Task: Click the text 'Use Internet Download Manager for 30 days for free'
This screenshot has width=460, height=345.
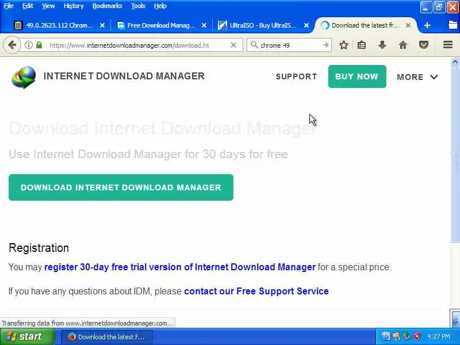Action: [x=148, y=154]
